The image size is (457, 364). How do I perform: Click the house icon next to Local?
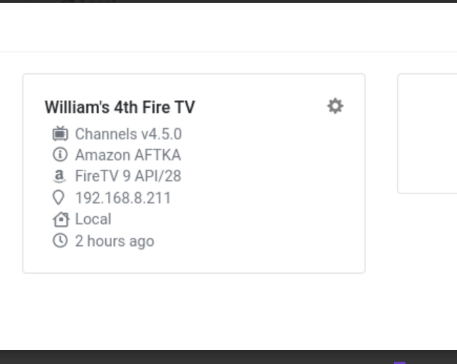[x=61, y=219]
